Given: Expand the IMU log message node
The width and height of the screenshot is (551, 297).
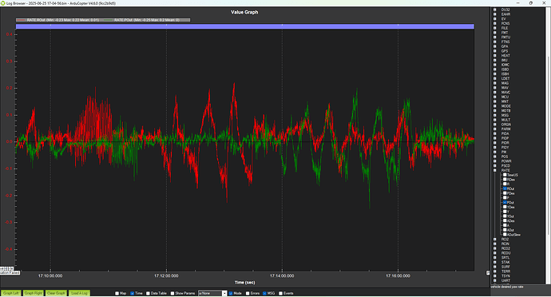Looking at the screenshot, I should click(495, 60).
